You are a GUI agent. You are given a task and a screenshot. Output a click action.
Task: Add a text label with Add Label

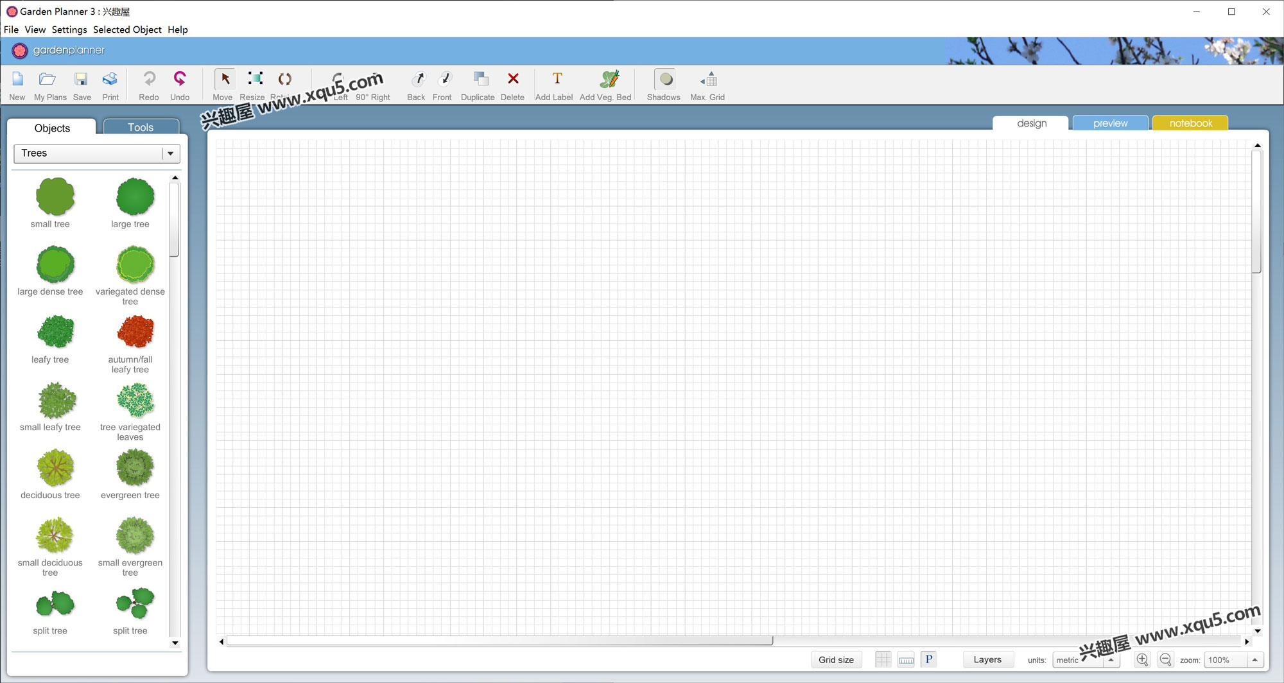pyautogui.click(x=556, y=79)
